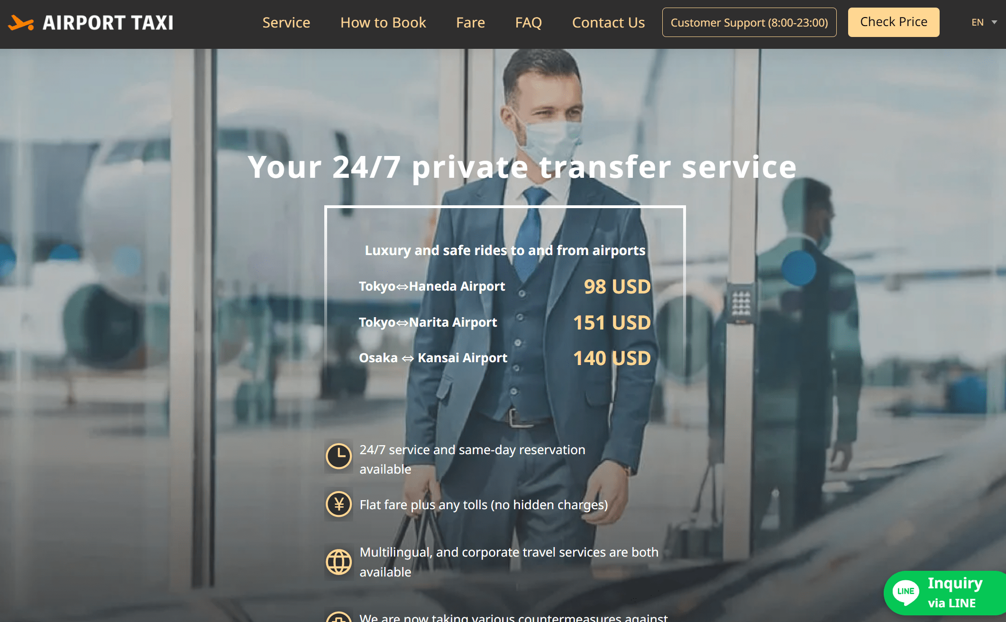Toggle the LINE inquiry via LINE panel

pyautogui.click(x=942, y=593)
